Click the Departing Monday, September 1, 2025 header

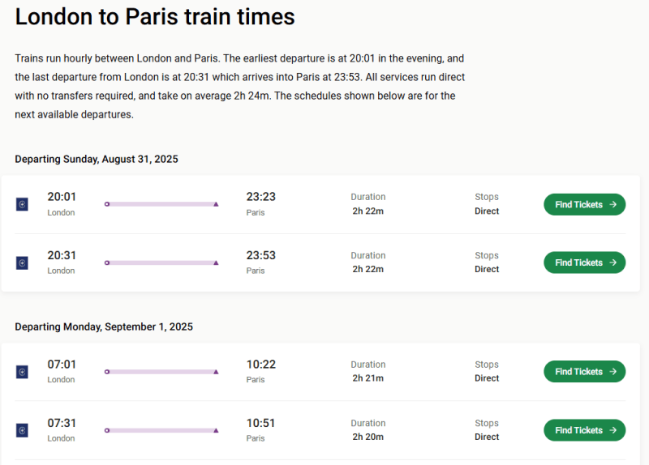pos(104,326)
